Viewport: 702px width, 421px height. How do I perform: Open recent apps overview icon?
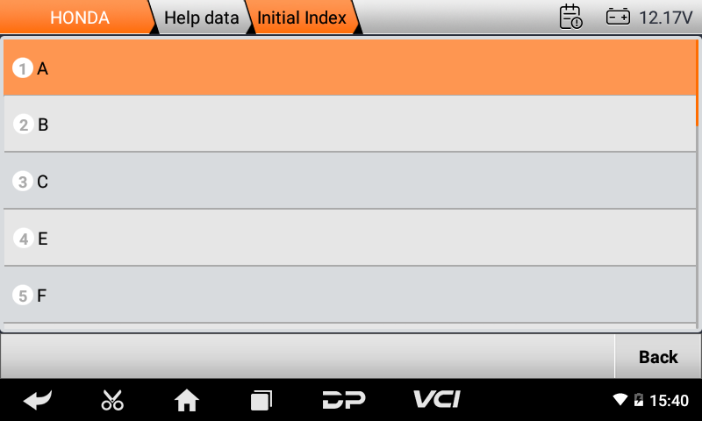(x=261, y=400)
